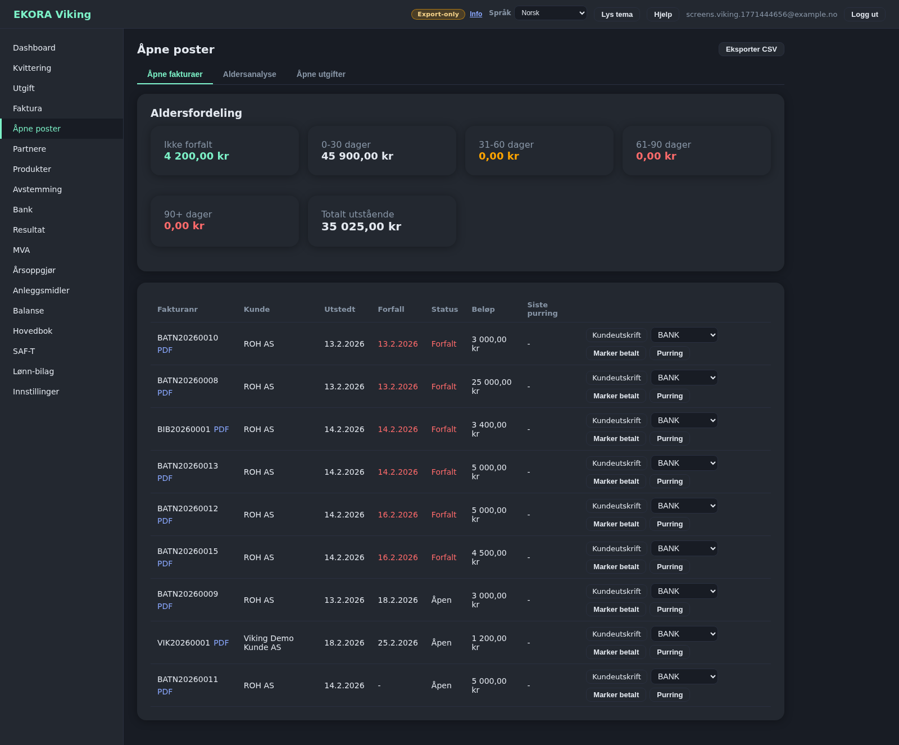This screenshot has height=745, width=899.
Task: Click the Hjelp button
Action: coord(662,15)
